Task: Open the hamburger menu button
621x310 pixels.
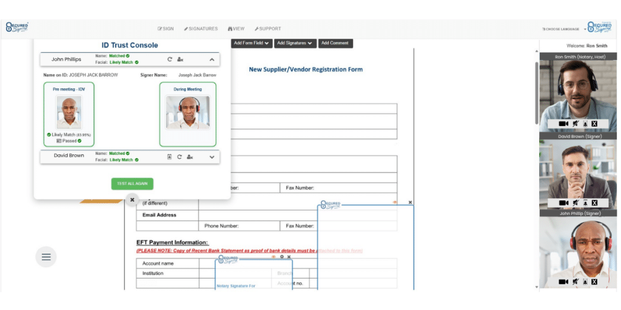Action: 46,257
